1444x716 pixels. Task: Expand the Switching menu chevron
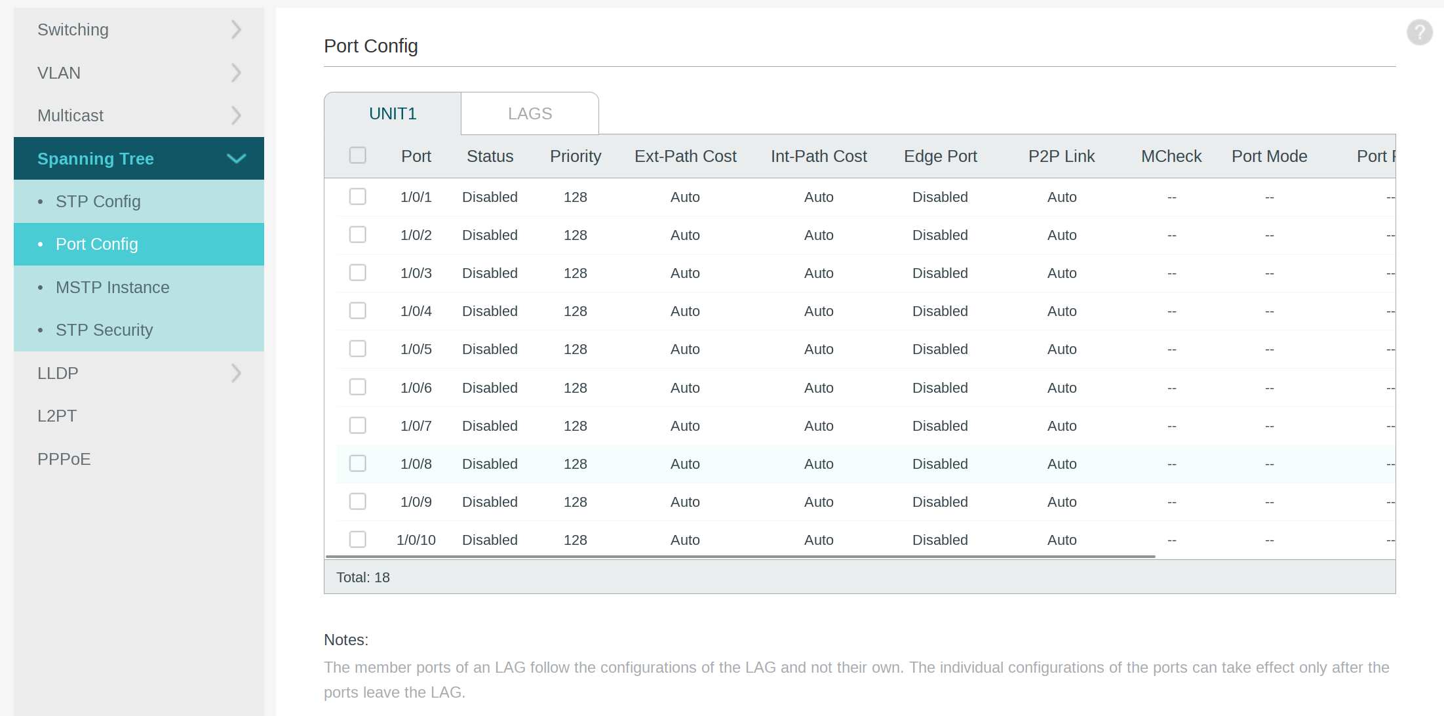point(237,30)
